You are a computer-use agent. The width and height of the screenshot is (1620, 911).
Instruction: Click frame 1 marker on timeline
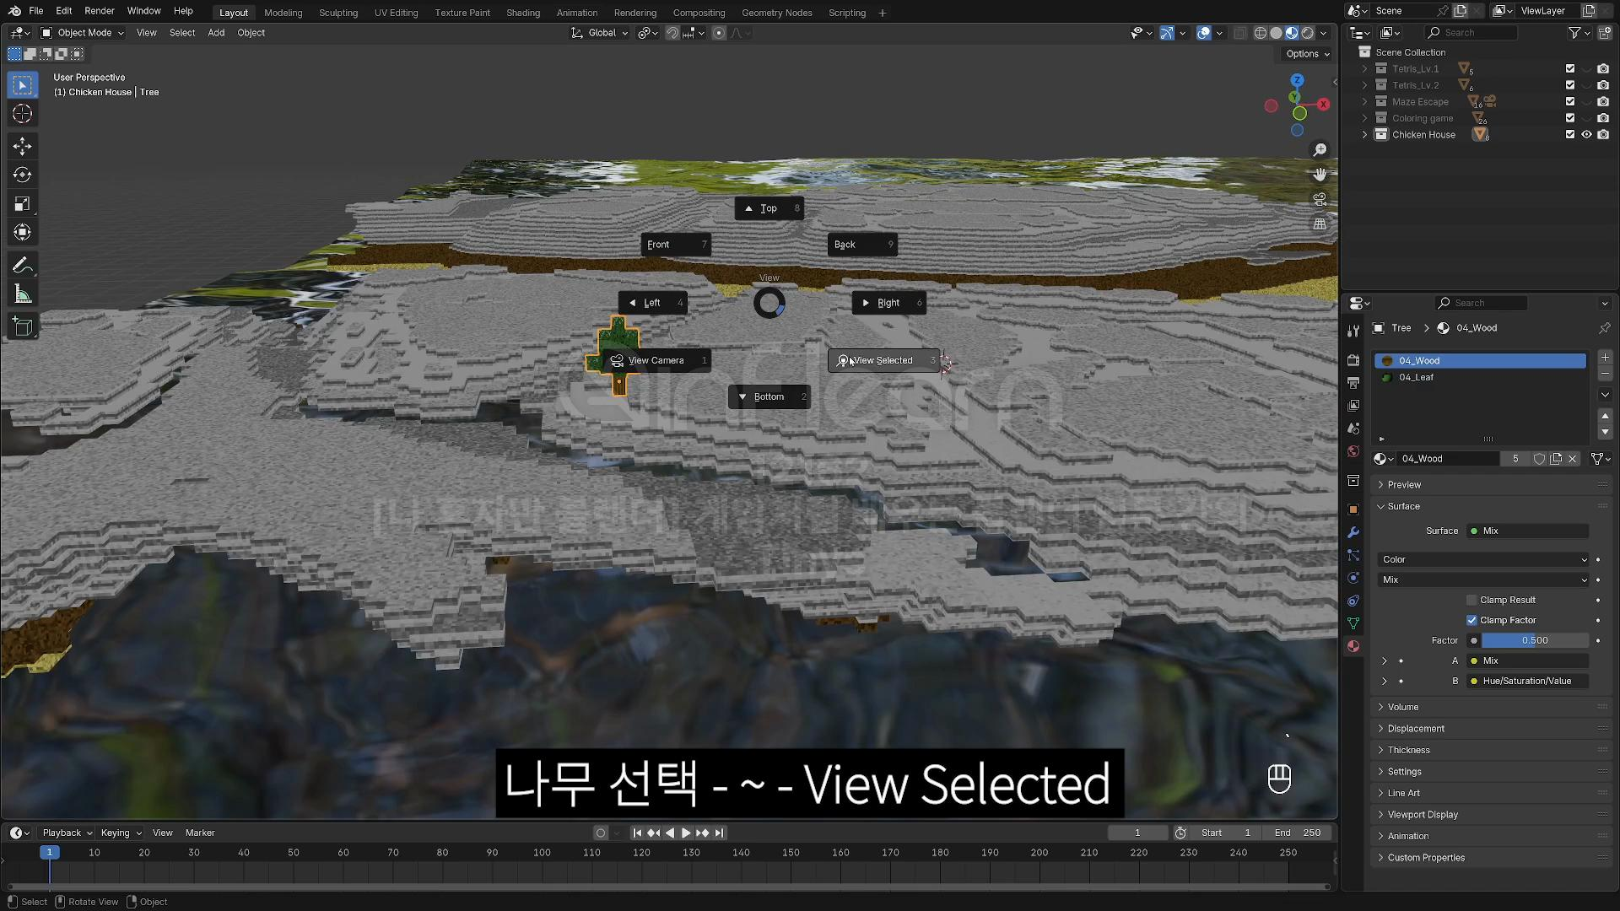point(50,853)
